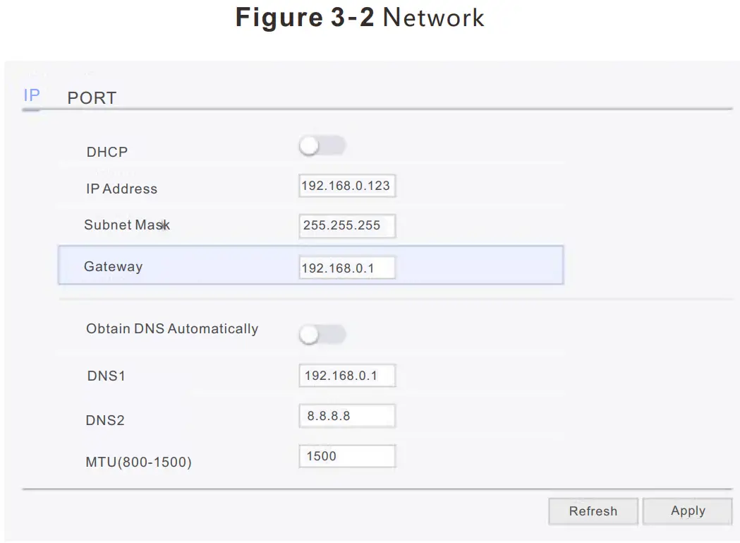Click the Apply button
Image resolution: width=740 pixels, height=543 pixels.
687,511
